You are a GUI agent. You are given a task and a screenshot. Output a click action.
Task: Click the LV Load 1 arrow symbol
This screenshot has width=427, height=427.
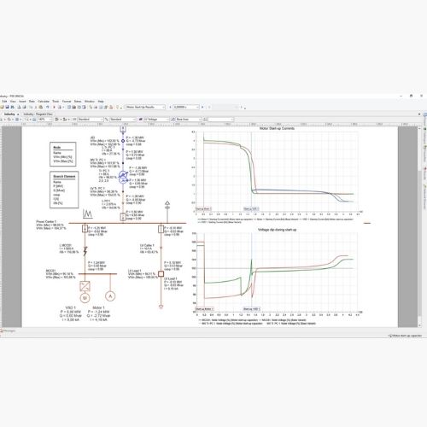click(161, 307)
